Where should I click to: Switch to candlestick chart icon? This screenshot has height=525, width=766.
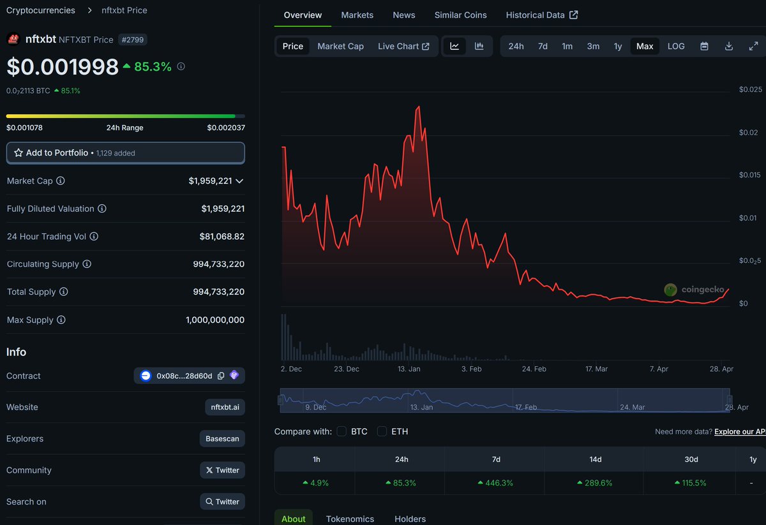click(x=479, y=46)
